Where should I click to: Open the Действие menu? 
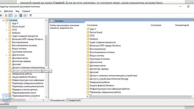(x=8, y=11)
